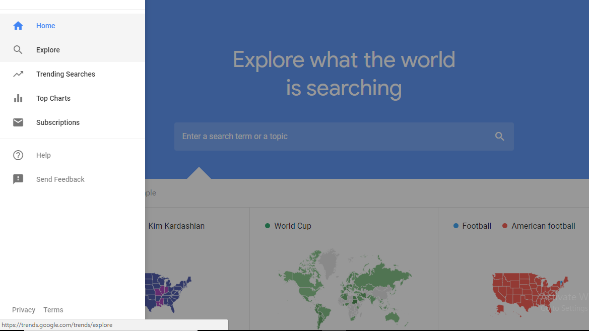Click the Kim Kardashian label

176,226
